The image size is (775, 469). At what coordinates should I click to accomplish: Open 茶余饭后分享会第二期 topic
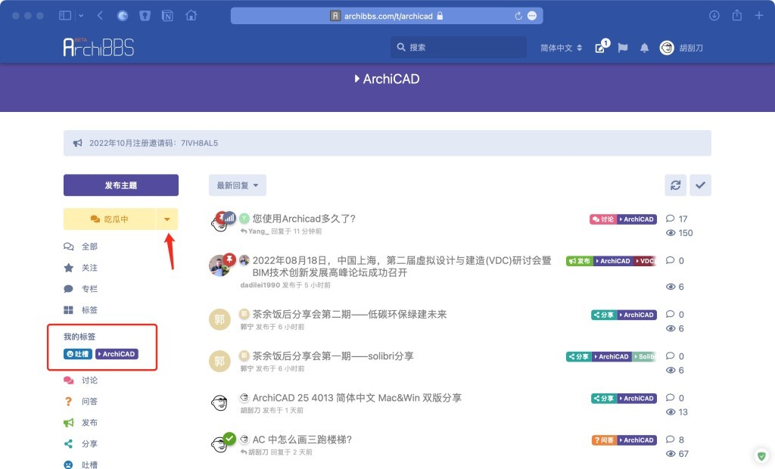[x=350, y=315]
